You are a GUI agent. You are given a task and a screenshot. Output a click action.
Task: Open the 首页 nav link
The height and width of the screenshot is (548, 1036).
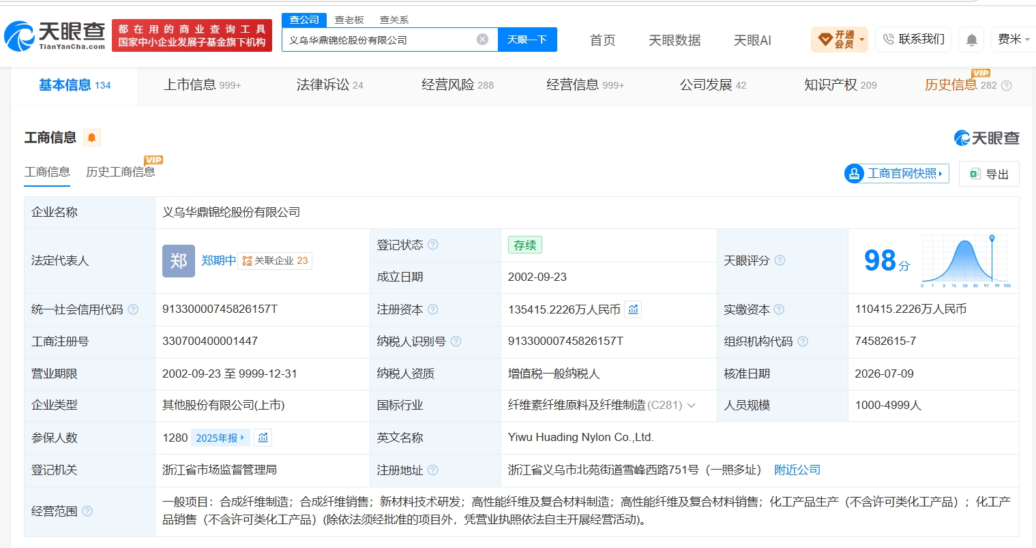pos(602,40)
